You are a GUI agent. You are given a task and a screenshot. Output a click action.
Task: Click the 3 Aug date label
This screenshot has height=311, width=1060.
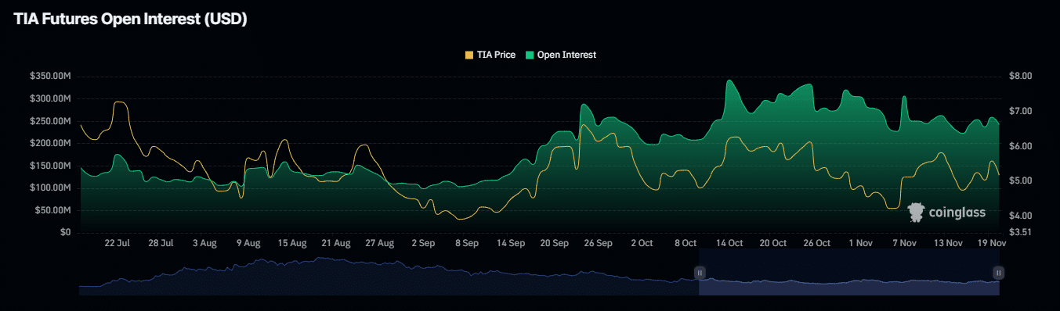[204, 243]
